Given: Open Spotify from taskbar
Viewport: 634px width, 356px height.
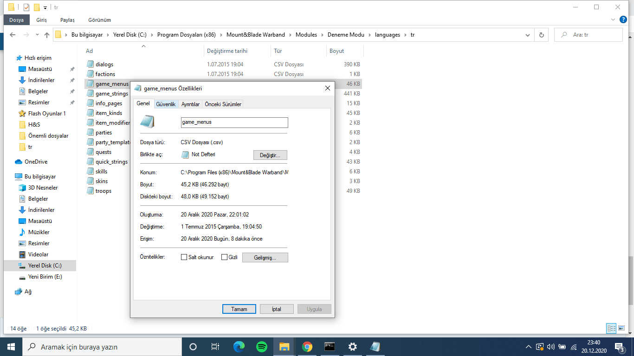Looking at the screenshot, I should [262, 346].
